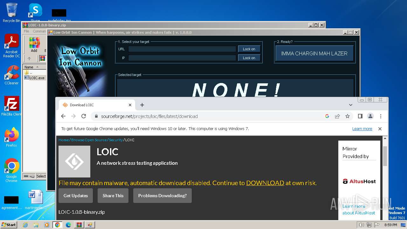Open Google Chrome desktop shortcut

point(11,170)
